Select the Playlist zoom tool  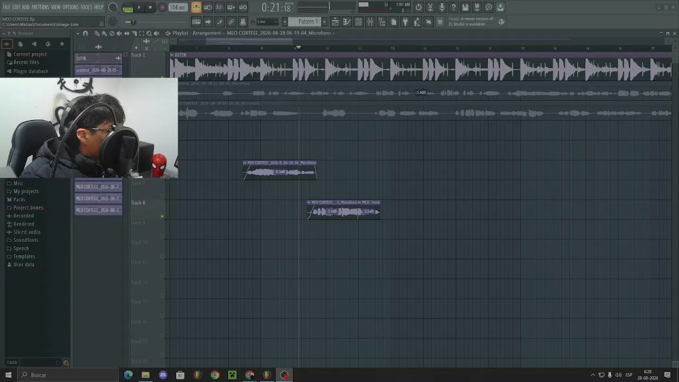(x=149, y=33)
